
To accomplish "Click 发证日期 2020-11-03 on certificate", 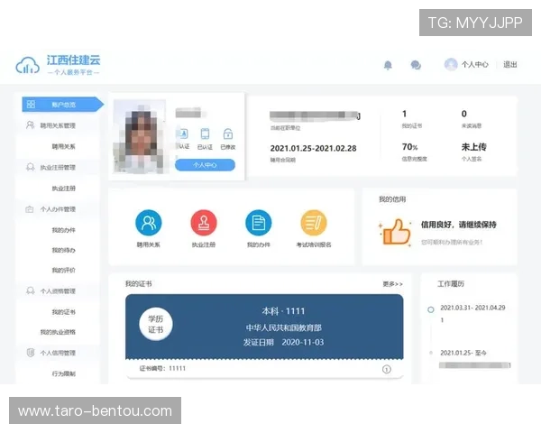I will pyautogui.click(x=284, y=342).
